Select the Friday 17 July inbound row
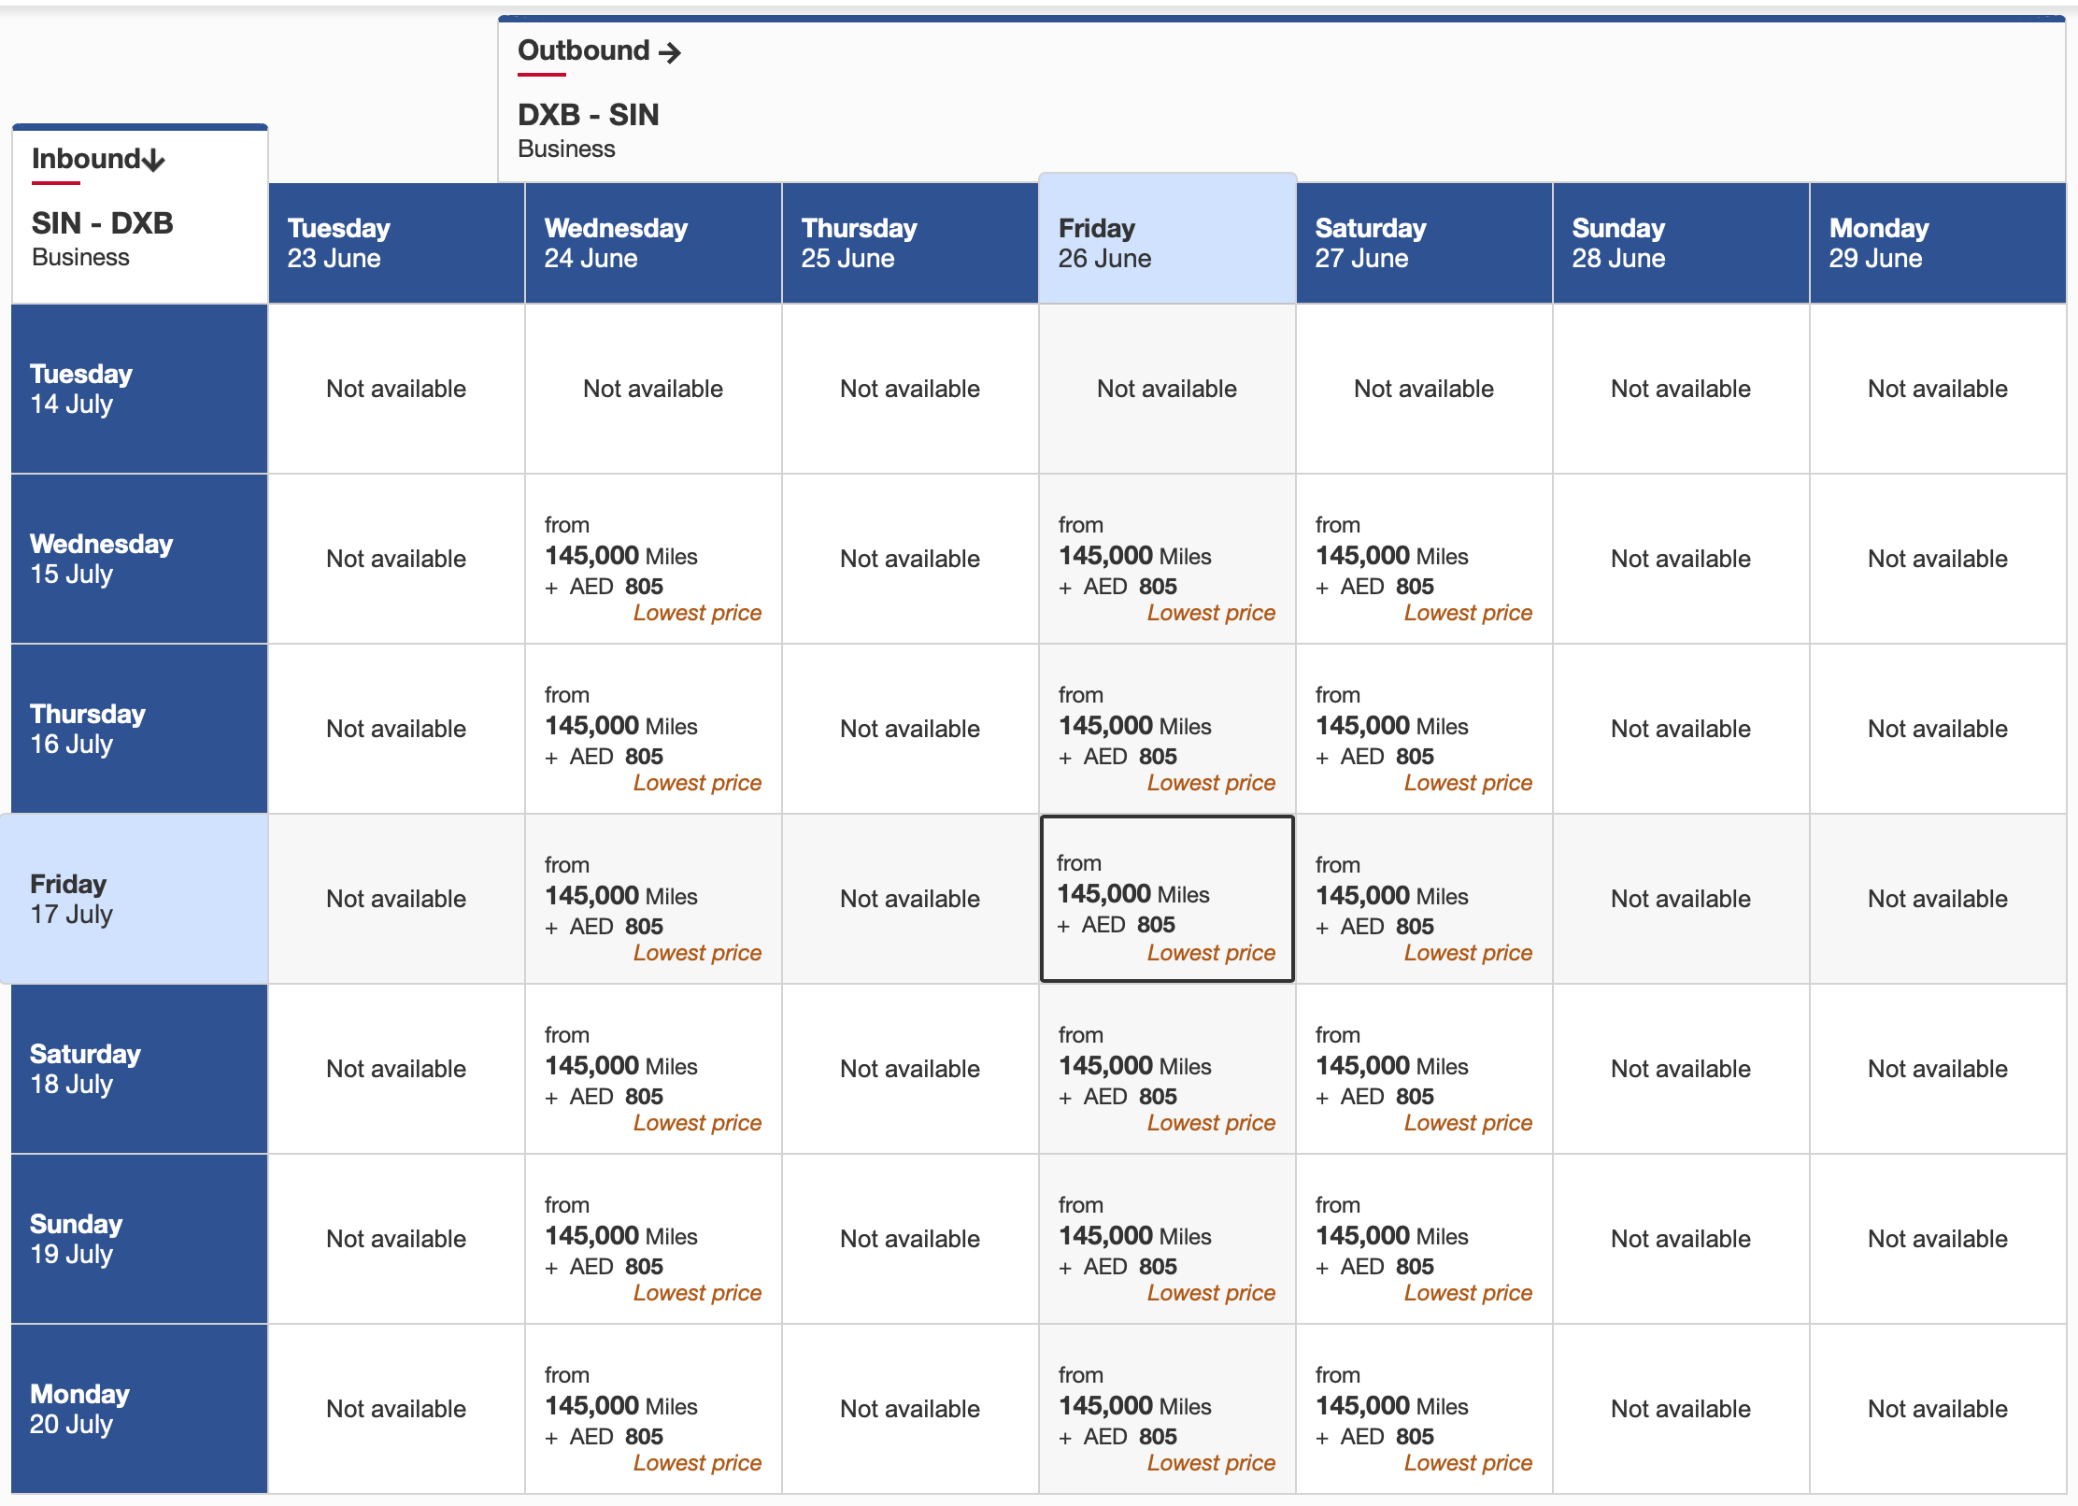2078x1506 pixels. [138, 898]
